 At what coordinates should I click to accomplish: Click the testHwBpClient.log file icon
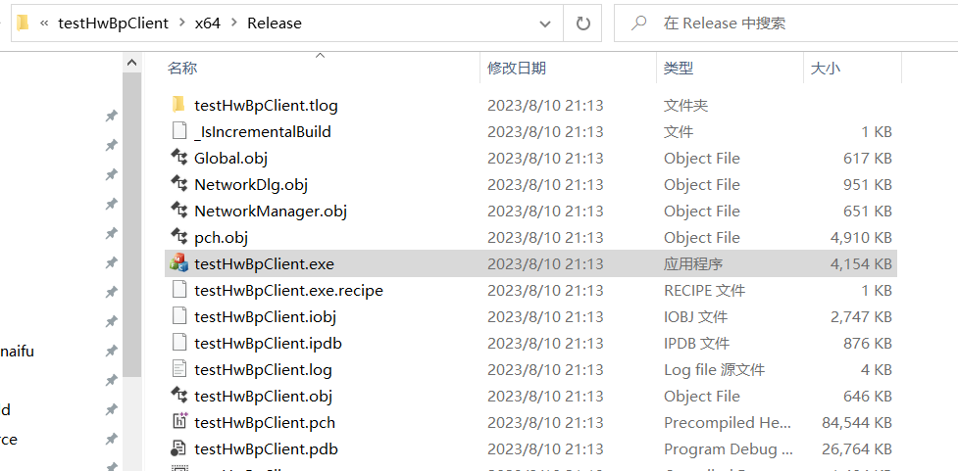(178, 369)
